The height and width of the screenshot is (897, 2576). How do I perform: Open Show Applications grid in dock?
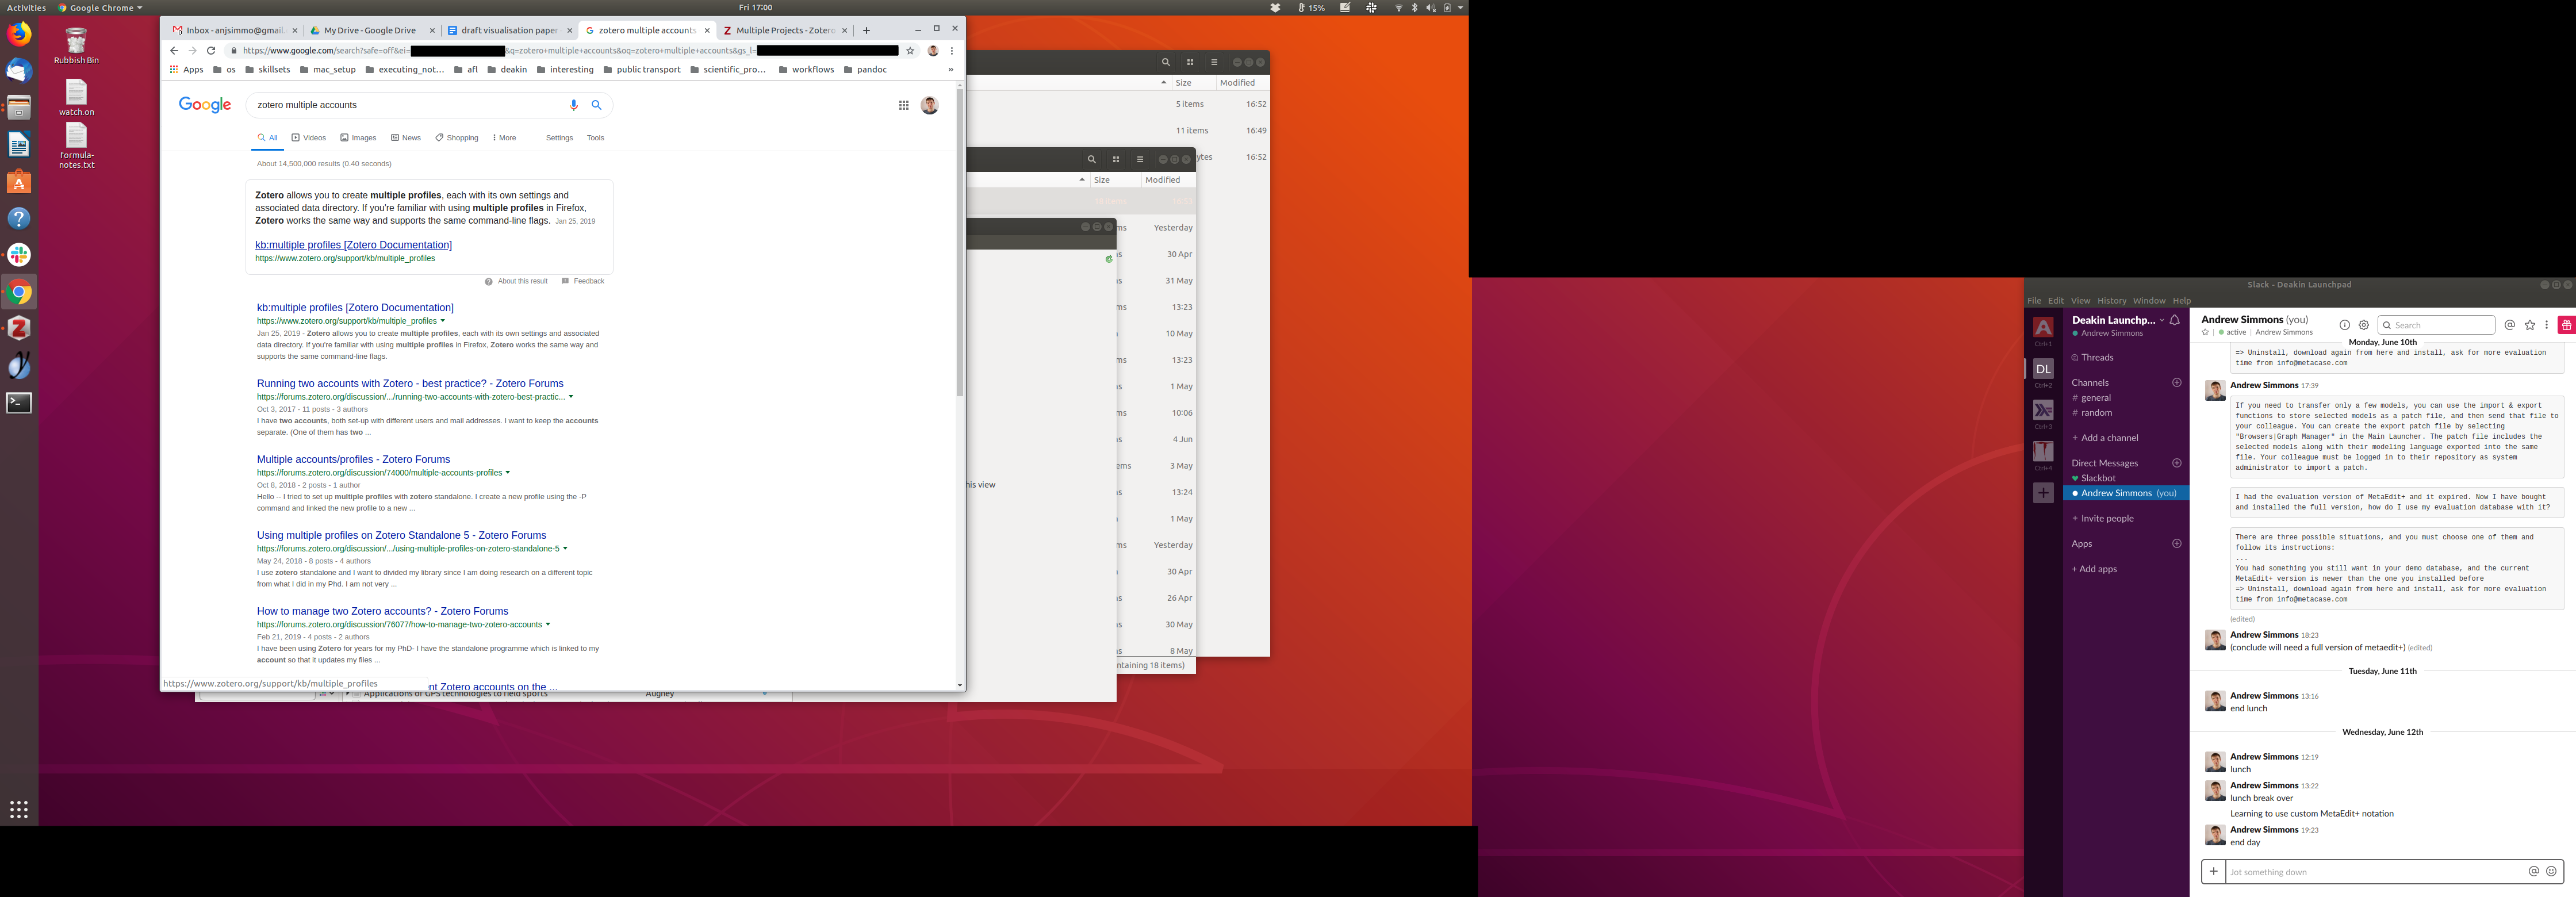pos(19,809)
